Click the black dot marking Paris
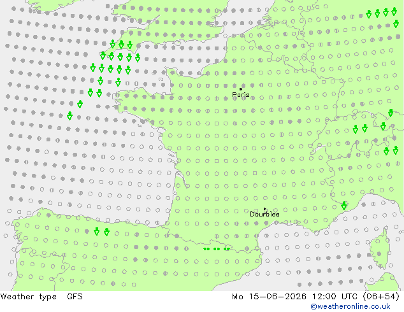 tap(241, 89)
